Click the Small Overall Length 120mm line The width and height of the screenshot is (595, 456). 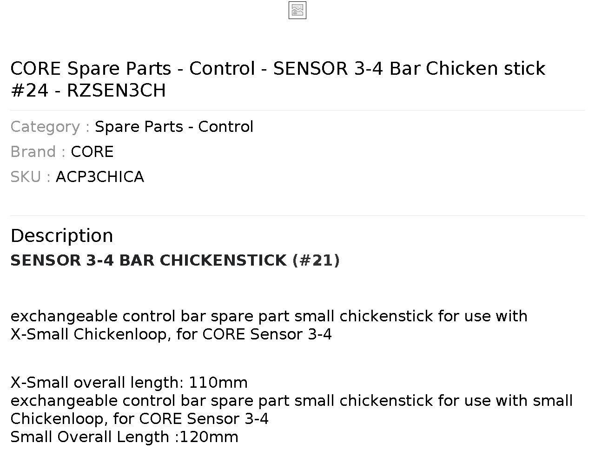coord(124,437)
